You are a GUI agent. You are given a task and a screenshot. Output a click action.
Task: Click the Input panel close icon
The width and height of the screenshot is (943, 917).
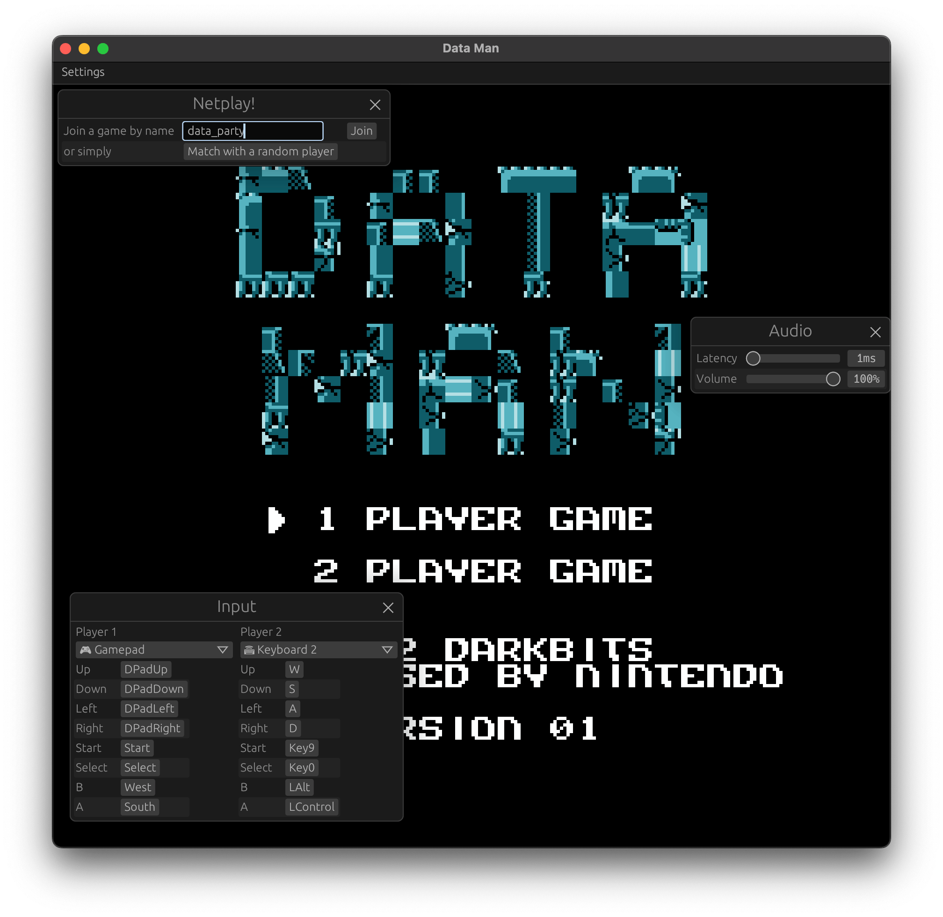388,606
